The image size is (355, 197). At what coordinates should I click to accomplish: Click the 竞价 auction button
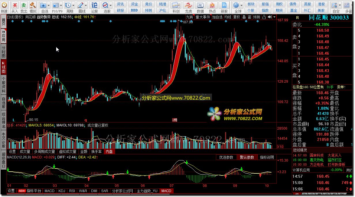click(x=149, y=4)
